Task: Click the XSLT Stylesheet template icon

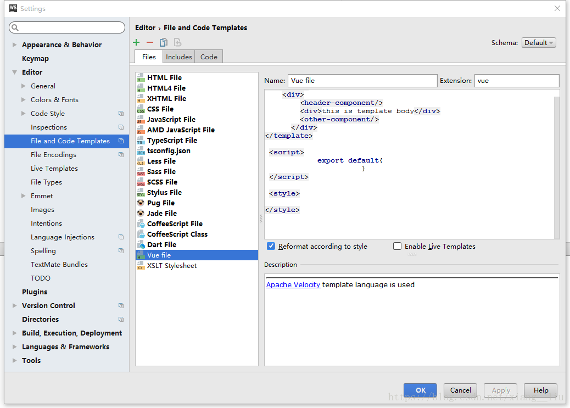Action: pos(141,265)
